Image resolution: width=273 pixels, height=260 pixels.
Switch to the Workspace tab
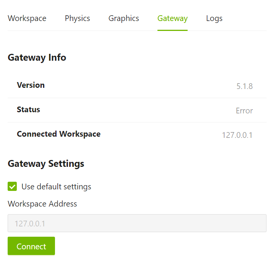coord(27,18)
